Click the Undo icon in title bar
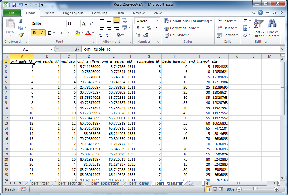The height and width of the screenshot is (196, 288). [x=21, y=5]
